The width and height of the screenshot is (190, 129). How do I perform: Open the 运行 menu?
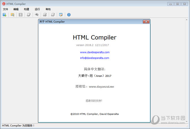(37, 9)
